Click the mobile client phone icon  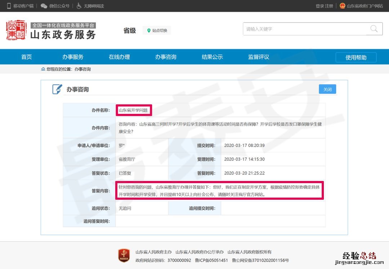[x=9, y=6]
